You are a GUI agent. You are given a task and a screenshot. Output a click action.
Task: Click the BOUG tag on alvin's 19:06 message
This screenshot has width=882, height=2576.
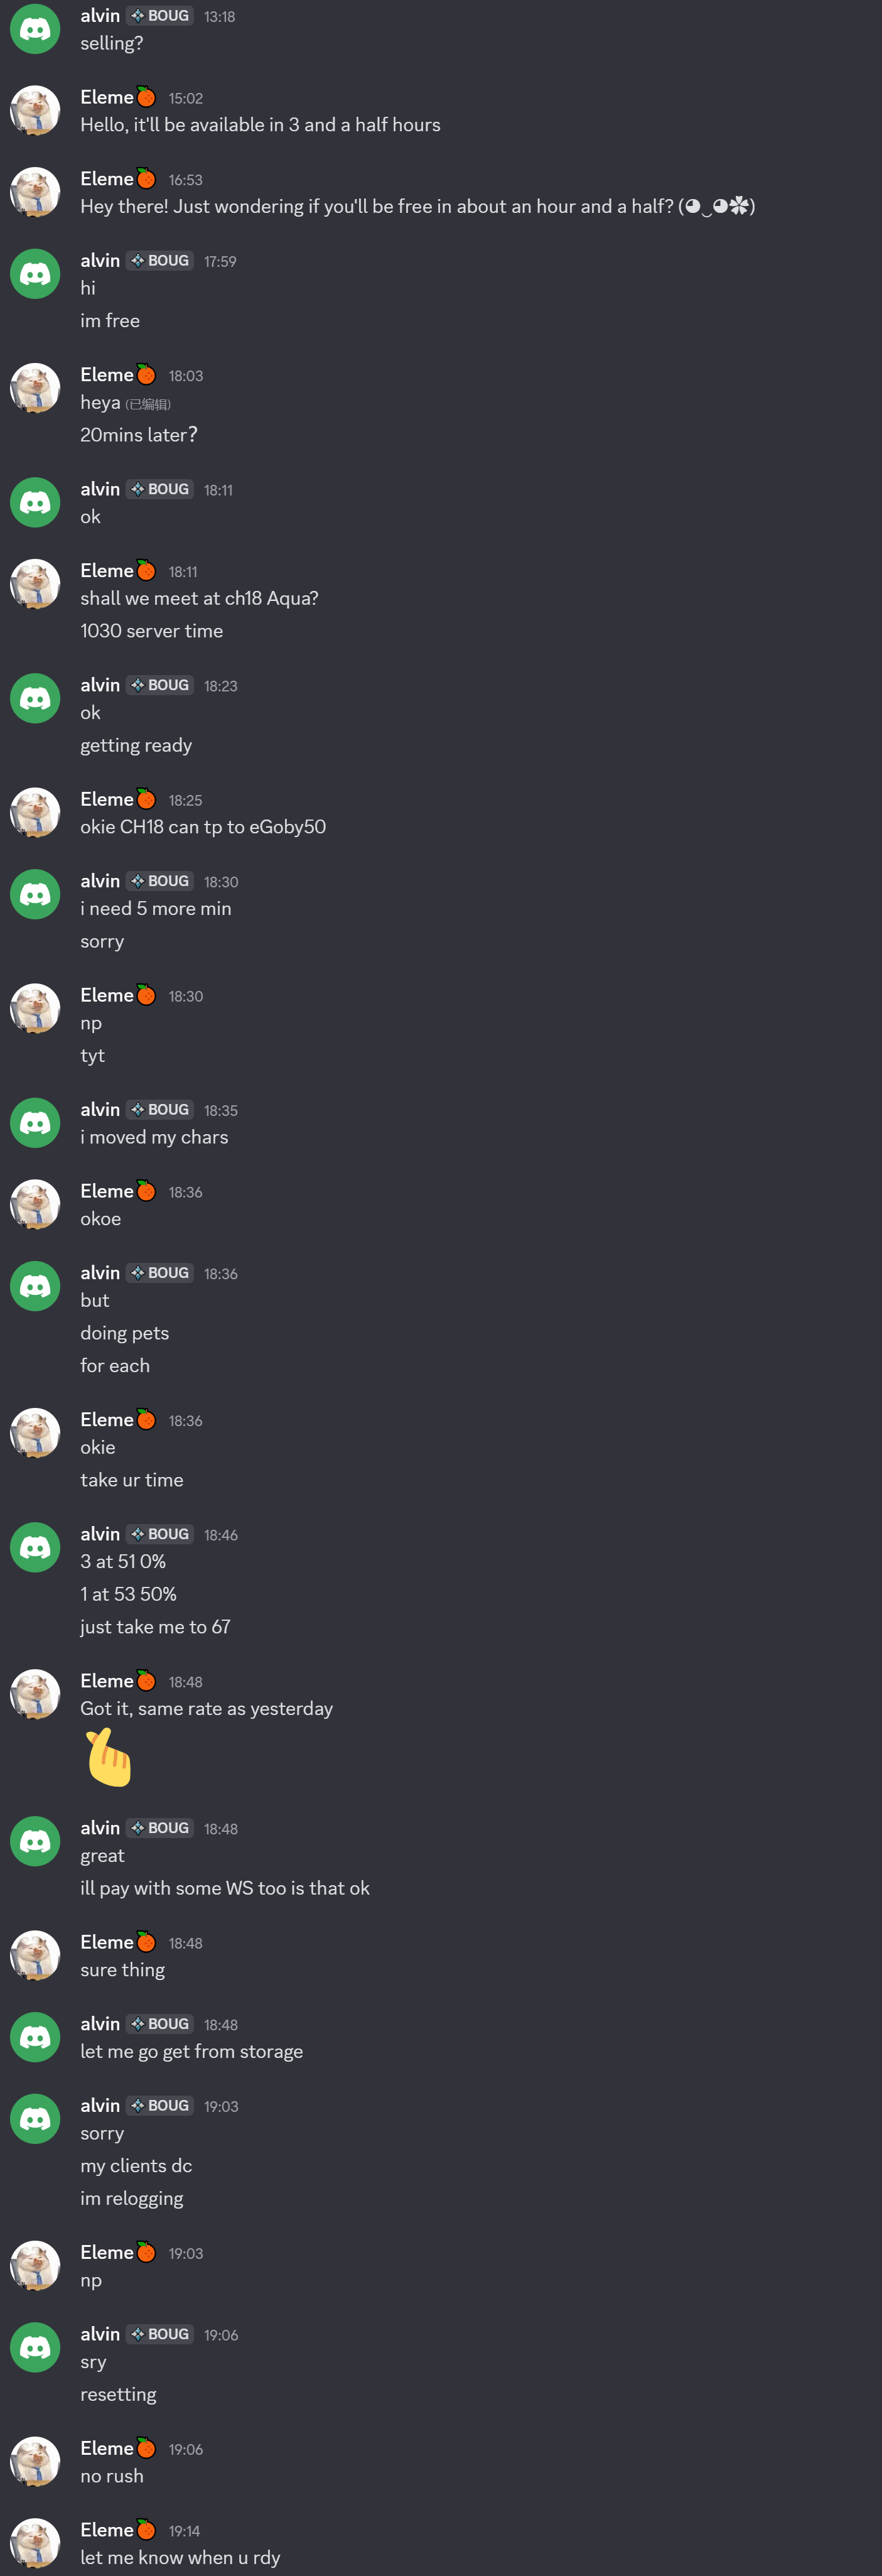click(x=160, y=2334)
